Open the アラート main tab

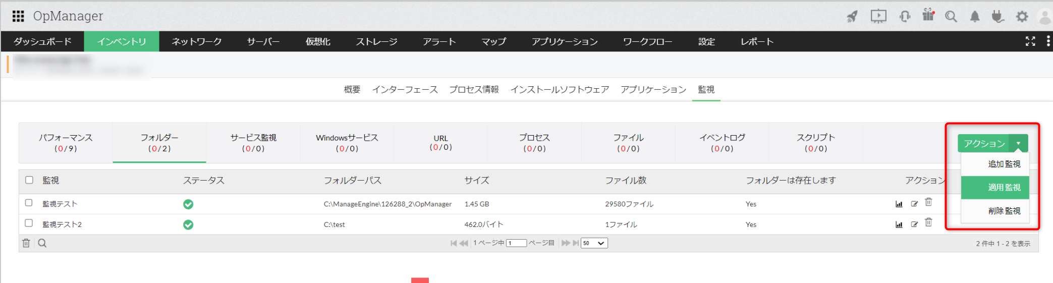(x=439, y=41)
